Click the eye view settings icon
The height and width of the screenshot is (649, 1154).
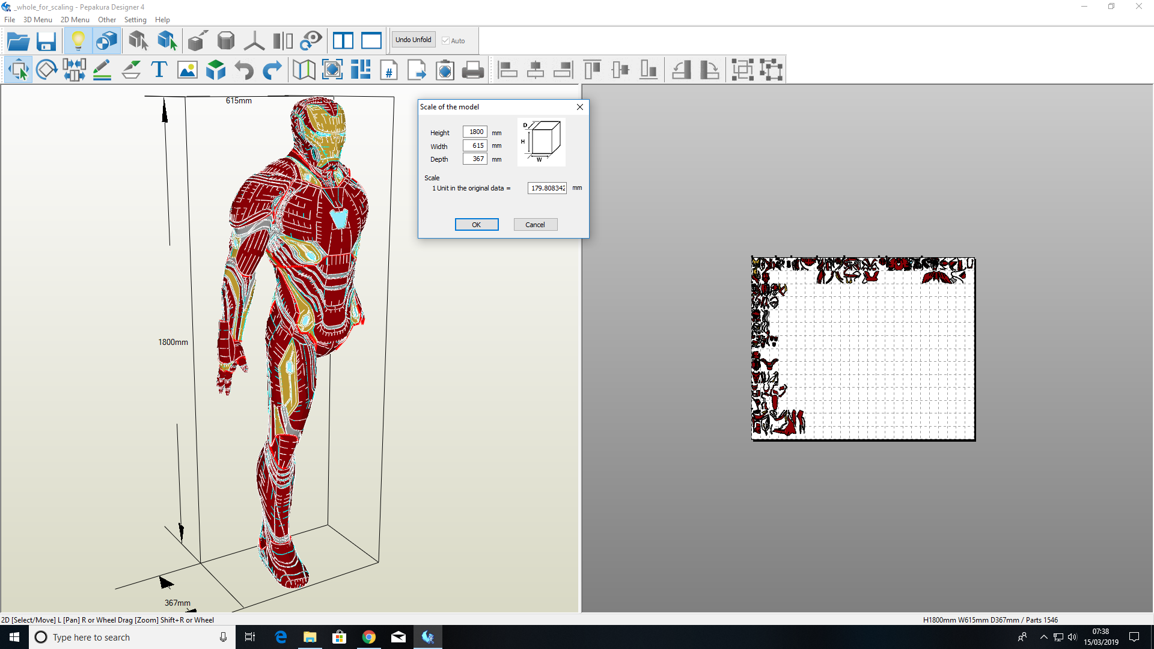click(311, 41)
